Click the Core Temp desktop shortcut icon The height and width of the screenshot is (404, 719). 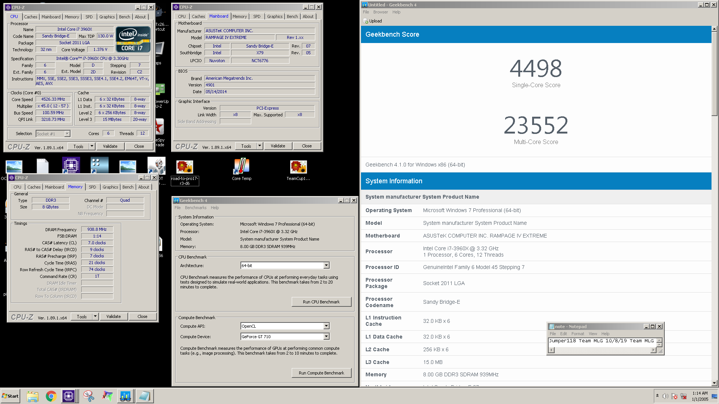tap(242, 166)
